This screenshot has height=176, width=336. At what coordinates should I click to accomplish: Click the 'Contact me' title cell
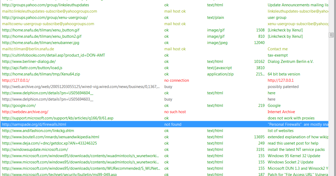pyautogui.click(x=278, y=49)
